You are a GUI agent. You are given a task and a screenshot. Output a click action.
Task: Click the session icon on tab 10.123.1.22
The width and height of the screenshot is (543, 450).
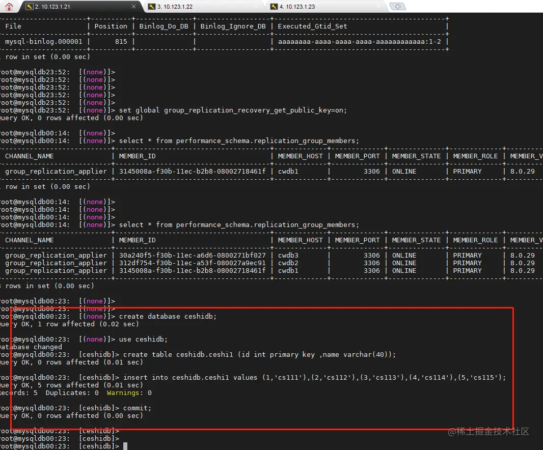[152, 7]
